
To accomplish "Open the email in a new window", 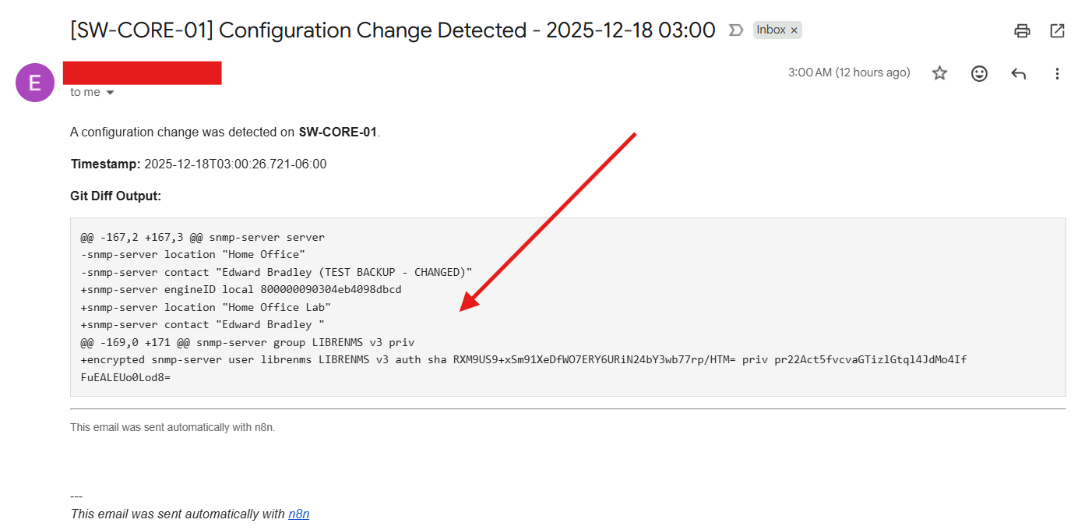I will coord(1057,31).
